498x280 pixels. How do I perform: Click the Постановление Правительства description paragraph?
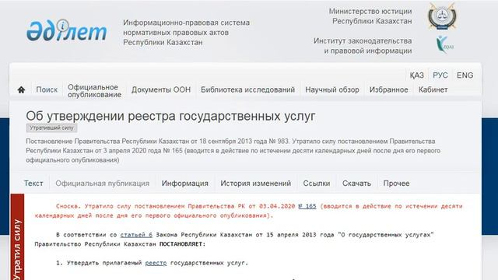click(233, 150)
